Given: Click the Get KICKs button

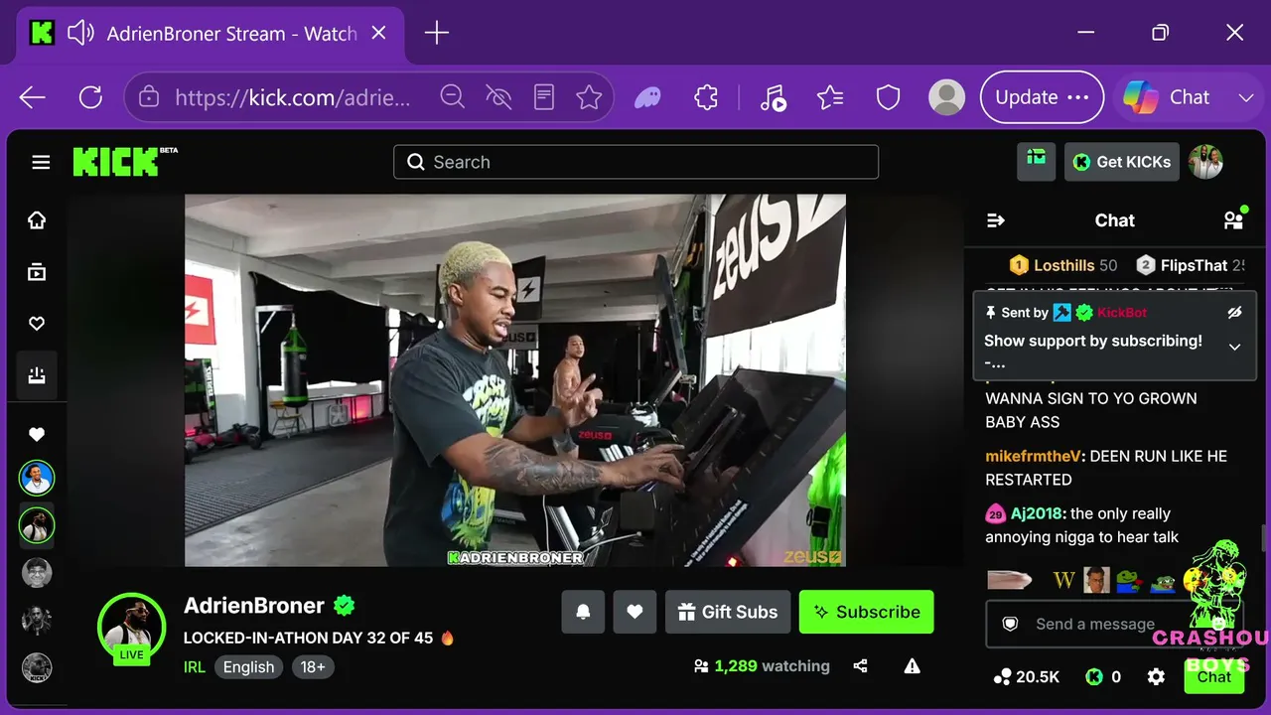Looking at the screenshot, I should point(1122,162).
